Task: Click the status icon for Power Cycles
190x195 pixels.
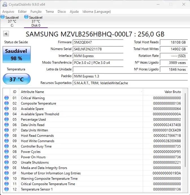Action: (x=7, y=151)
